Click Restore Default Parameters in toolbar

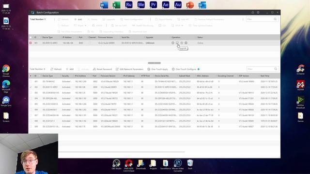click(209, 19)
